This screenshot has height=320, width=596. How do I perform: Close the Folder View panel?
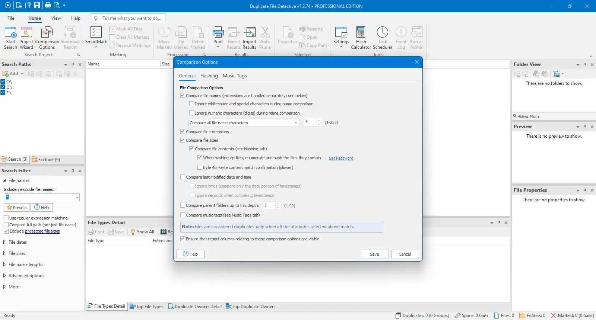coord(592,64)
